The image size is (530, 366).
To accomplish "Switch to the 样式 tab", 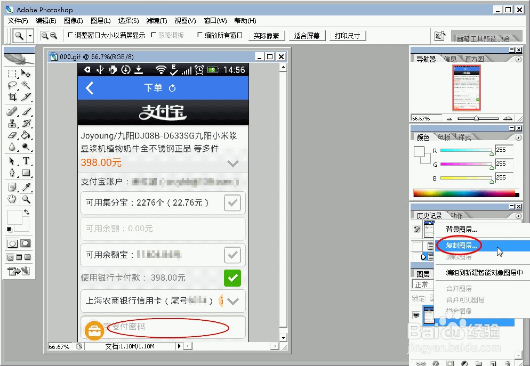I will coord(465,137).
